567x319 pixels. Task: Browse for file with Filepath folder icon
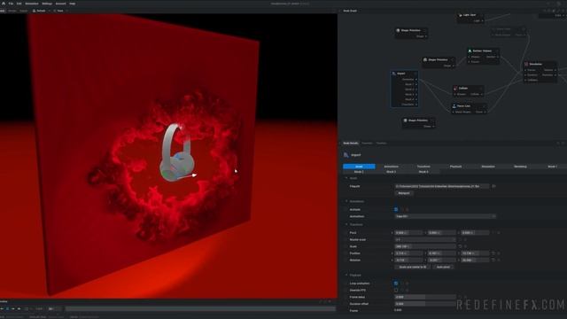click(x=493, y=186)
